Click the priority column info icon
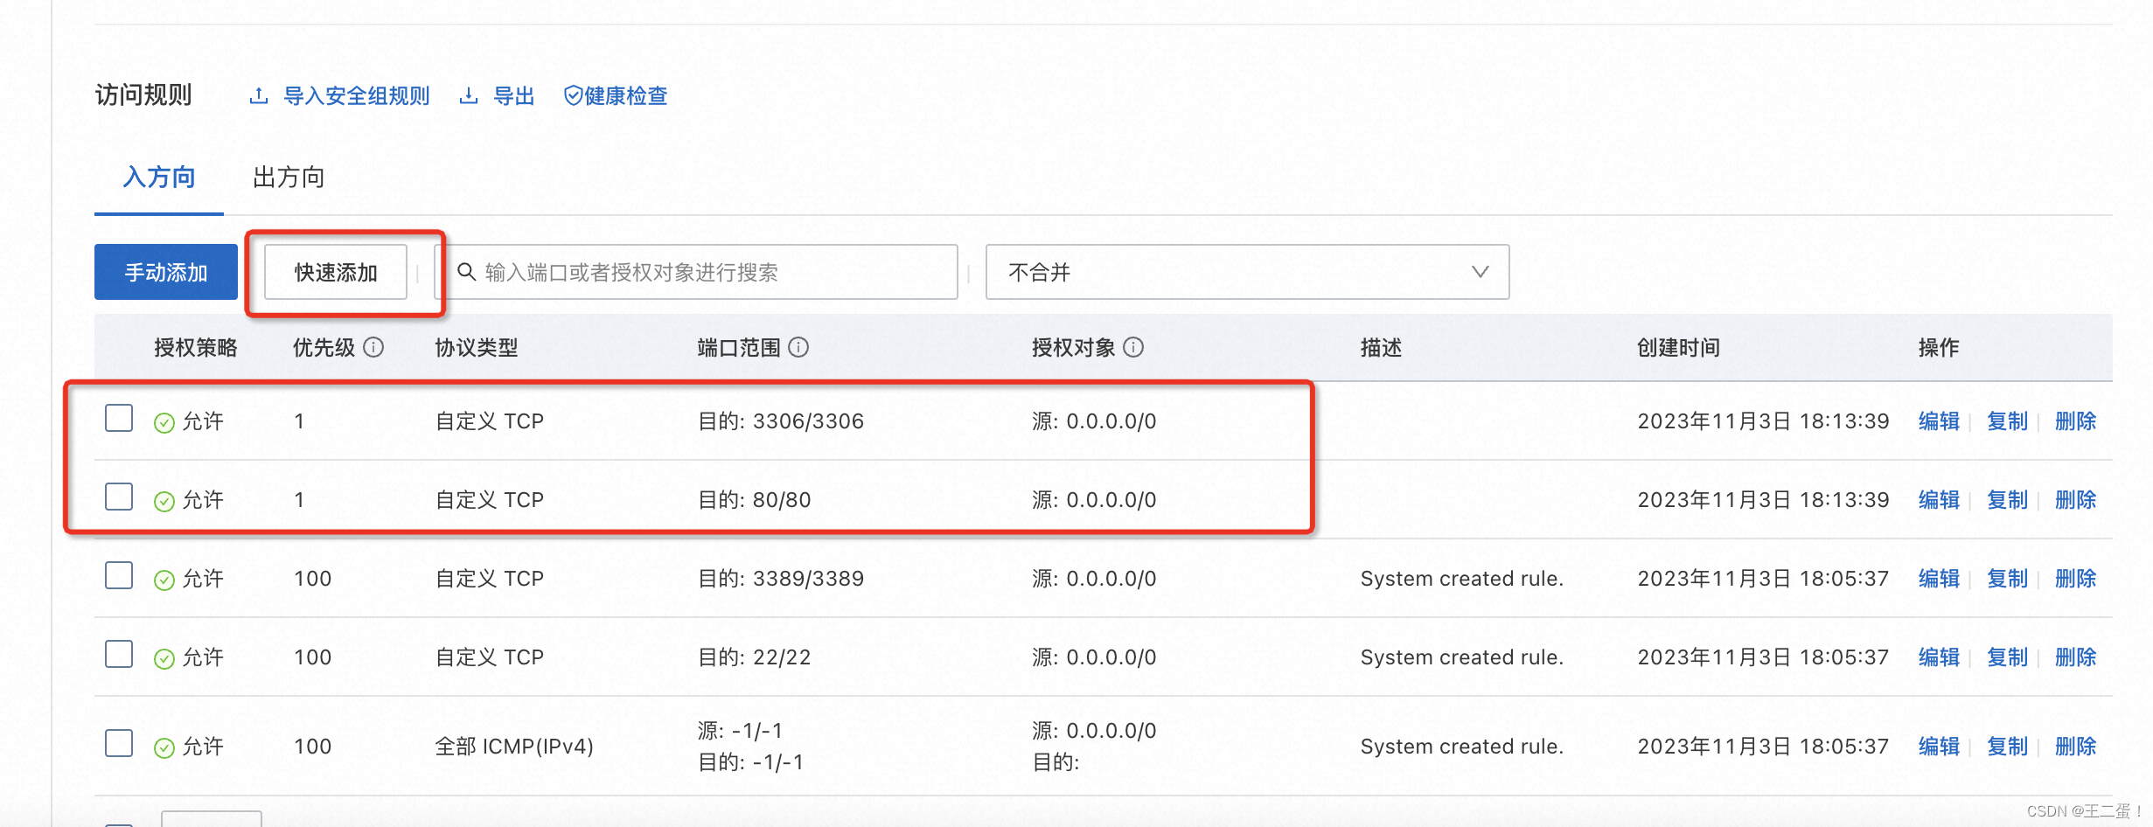 click(373, 348)
